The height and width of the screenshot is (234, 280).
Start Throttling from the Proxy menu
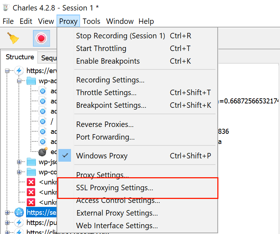pyautogui.click(x=101, y=48)
